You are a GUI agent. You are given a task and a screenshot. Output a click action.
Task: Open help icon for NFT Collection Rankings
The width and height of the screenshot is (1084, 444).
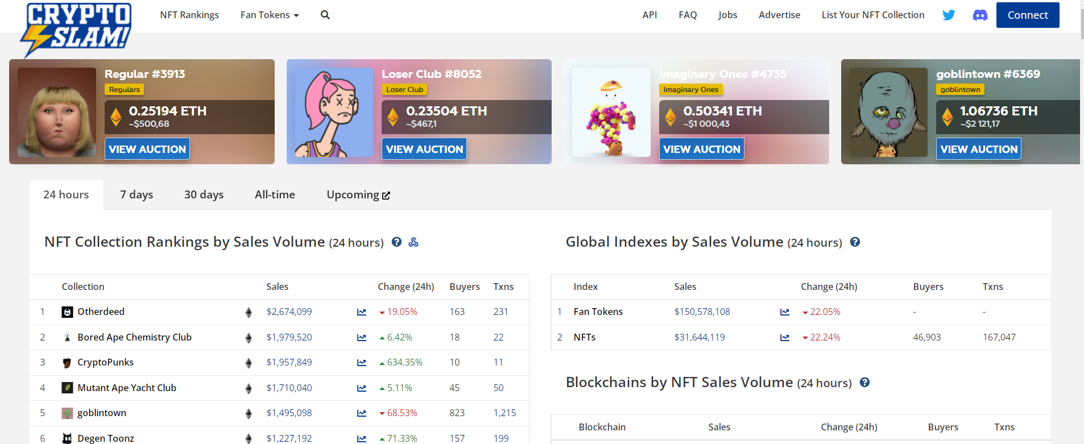[x=397, y=242]
